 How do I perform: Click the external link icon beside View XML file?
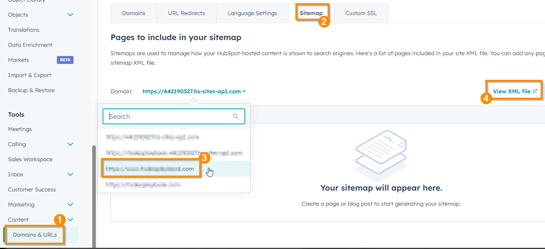coord(535,91)
